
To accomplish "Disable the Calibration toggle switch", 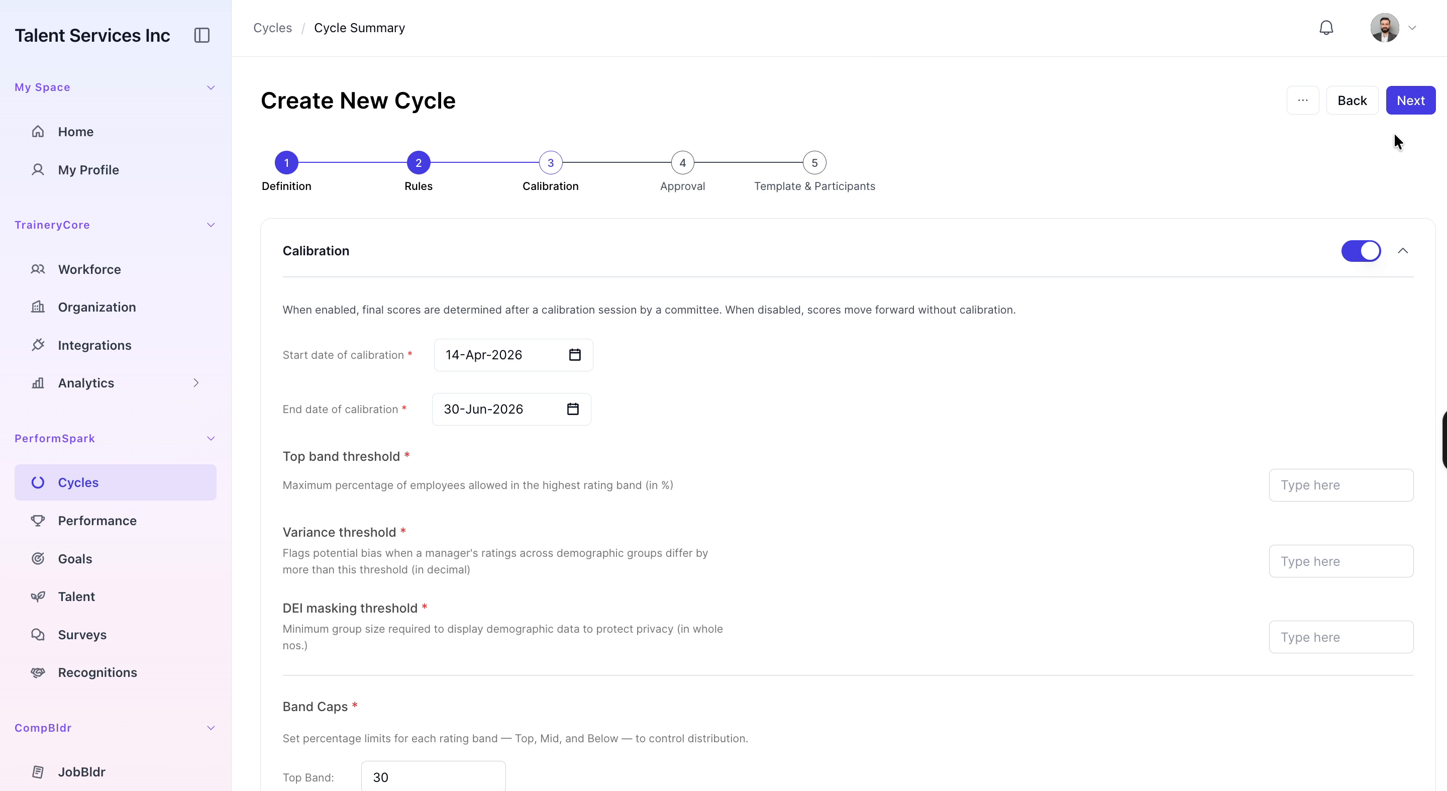I will tap(1361, 251).
